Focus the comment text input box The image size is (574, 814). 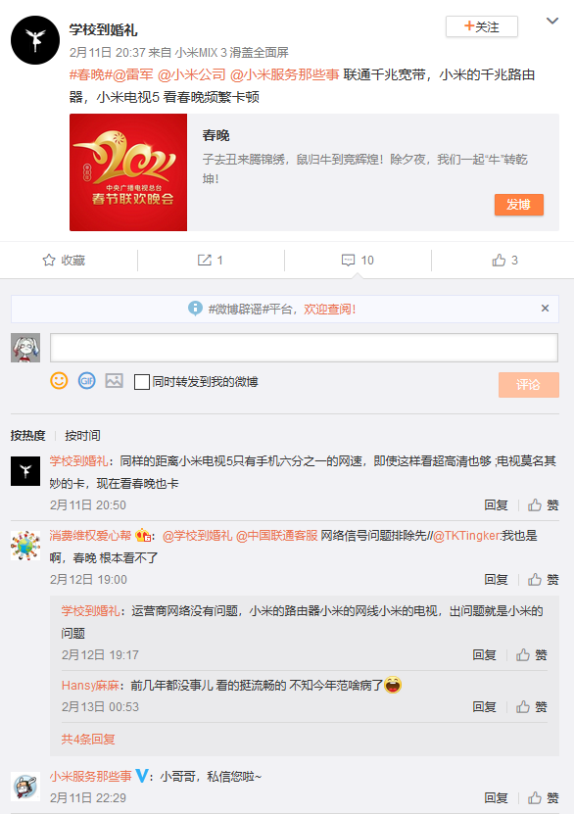tap(304, 348)
